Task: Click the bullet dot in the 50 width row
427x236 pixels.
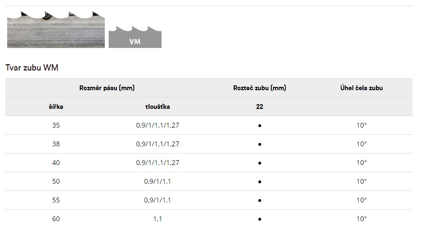Action: click(x=260, y=182)
